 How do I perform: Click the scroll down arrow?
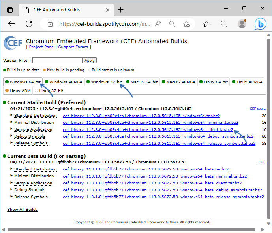point(268,224)
